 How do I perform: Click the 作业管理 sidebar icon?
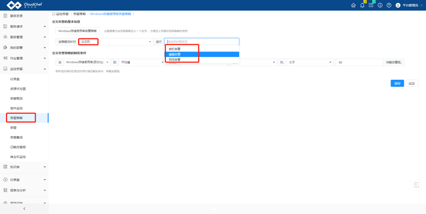pyautogui.click(x=5, y=58)
